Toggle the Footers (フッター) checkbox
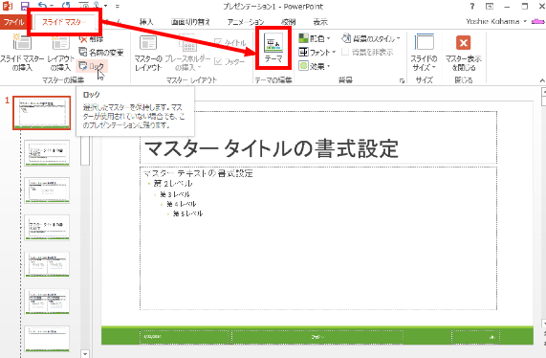 pyautogui.click(x=218, y=61)
